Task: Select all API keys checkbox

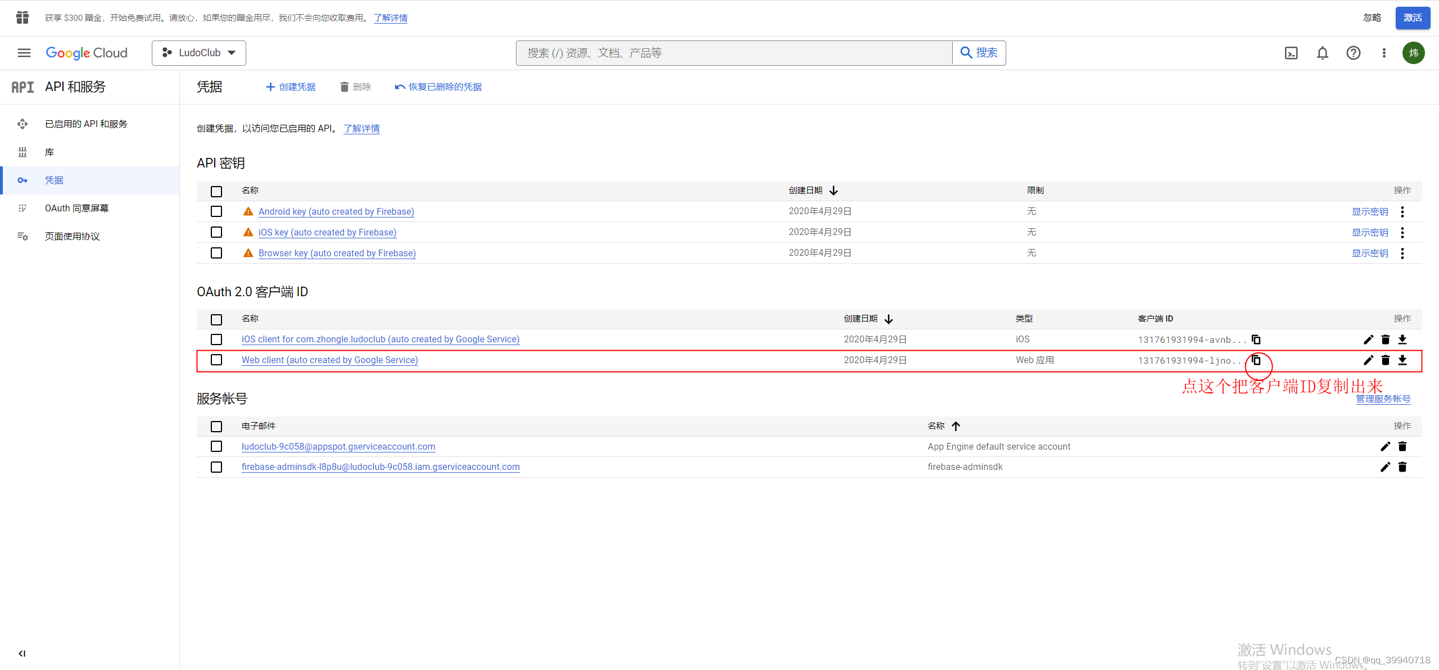Action: (x=216, y=192)
